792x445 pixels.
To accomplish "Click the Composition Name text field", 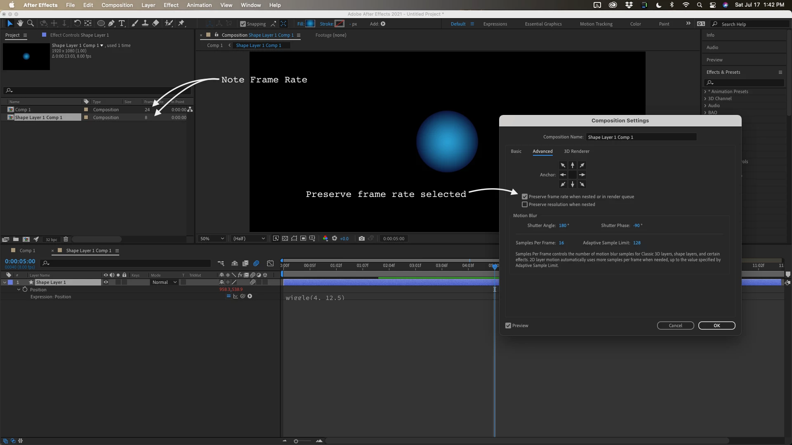I will [641, 137].
